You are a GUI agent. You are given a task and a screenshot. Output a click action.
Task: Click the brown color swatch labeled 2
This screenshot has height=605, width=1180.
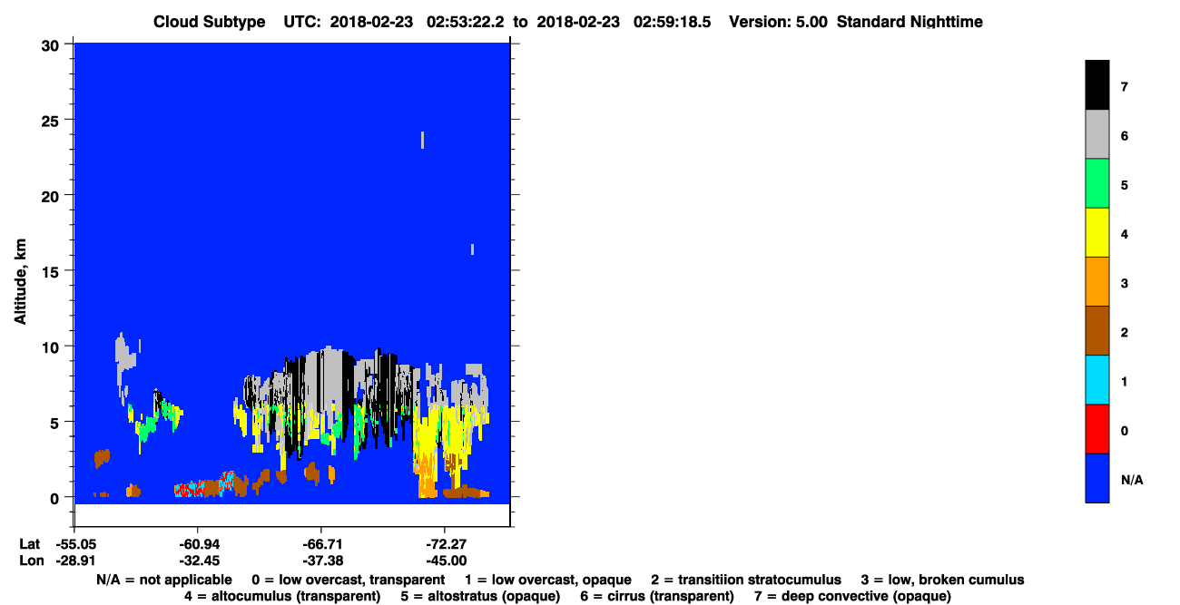pyautogui.click(x=1097, y=330)
